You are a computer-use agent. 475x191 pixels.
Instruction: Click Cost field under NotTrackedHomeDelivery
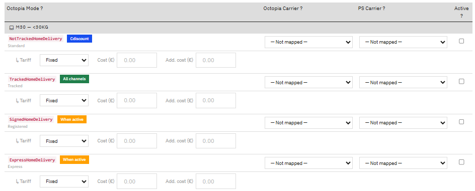[137, 60]
